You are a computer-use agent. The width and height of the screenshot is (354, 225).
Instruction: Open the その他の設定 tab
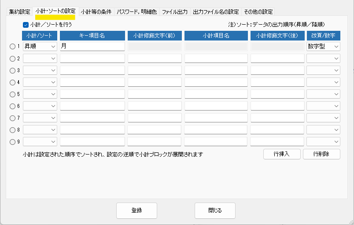(x=258, y=11)
